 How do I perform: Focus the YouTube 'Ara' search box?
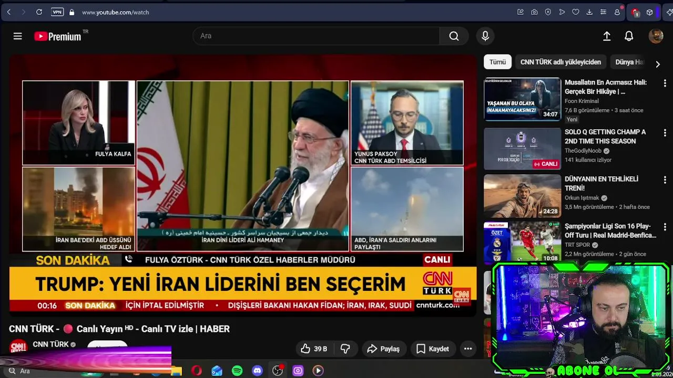tap(315, 36)
